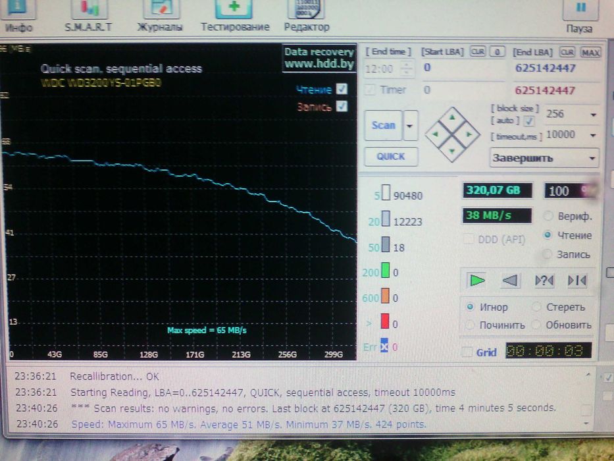Click the elapsed timer display
Screen dimensions: 614x461
[x=548, y=350]
